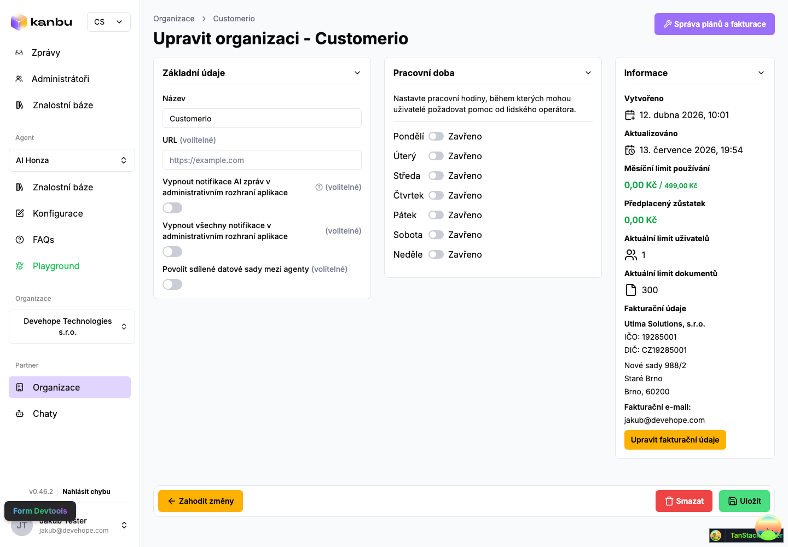The height and width of the screenshot is (547, 788).
Task: Enable Pondělí working hours toggle
Action: tap(436, 136)
